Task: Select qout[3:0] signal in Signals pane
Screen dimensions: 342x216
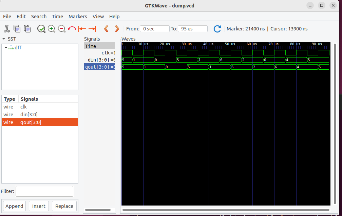Action: coord(99,67)
